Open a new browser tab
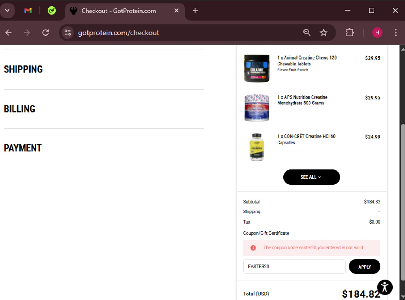Image resolution: width=405 pixels, height=300 pixels. pos(195,11)
